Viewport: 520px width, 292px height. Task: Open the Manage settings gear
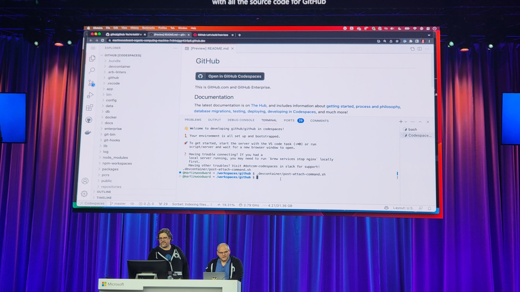(x=84, y=193)
